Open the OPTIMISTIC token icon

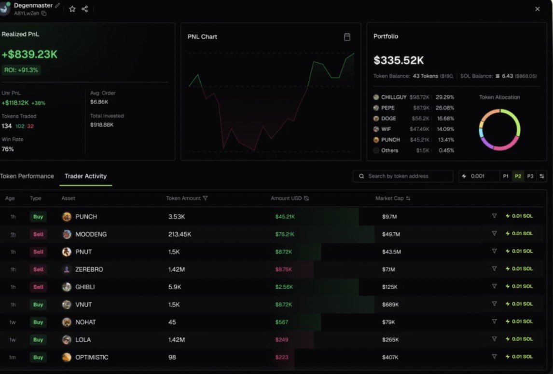coord(67,358)
